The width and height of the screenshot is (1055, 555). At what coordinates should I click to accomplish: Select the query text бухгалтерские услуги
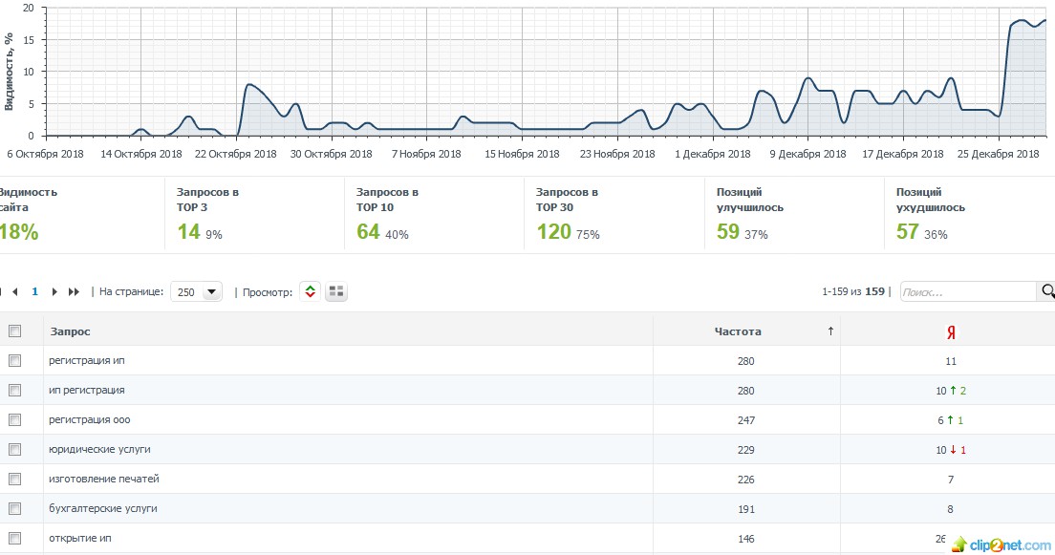pyautogui.click(x=103, y=508)
